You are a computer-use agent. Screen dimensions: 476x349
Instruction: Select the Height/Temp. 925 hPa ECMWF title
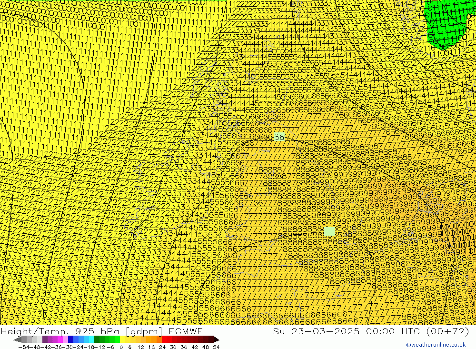(101, 331)
